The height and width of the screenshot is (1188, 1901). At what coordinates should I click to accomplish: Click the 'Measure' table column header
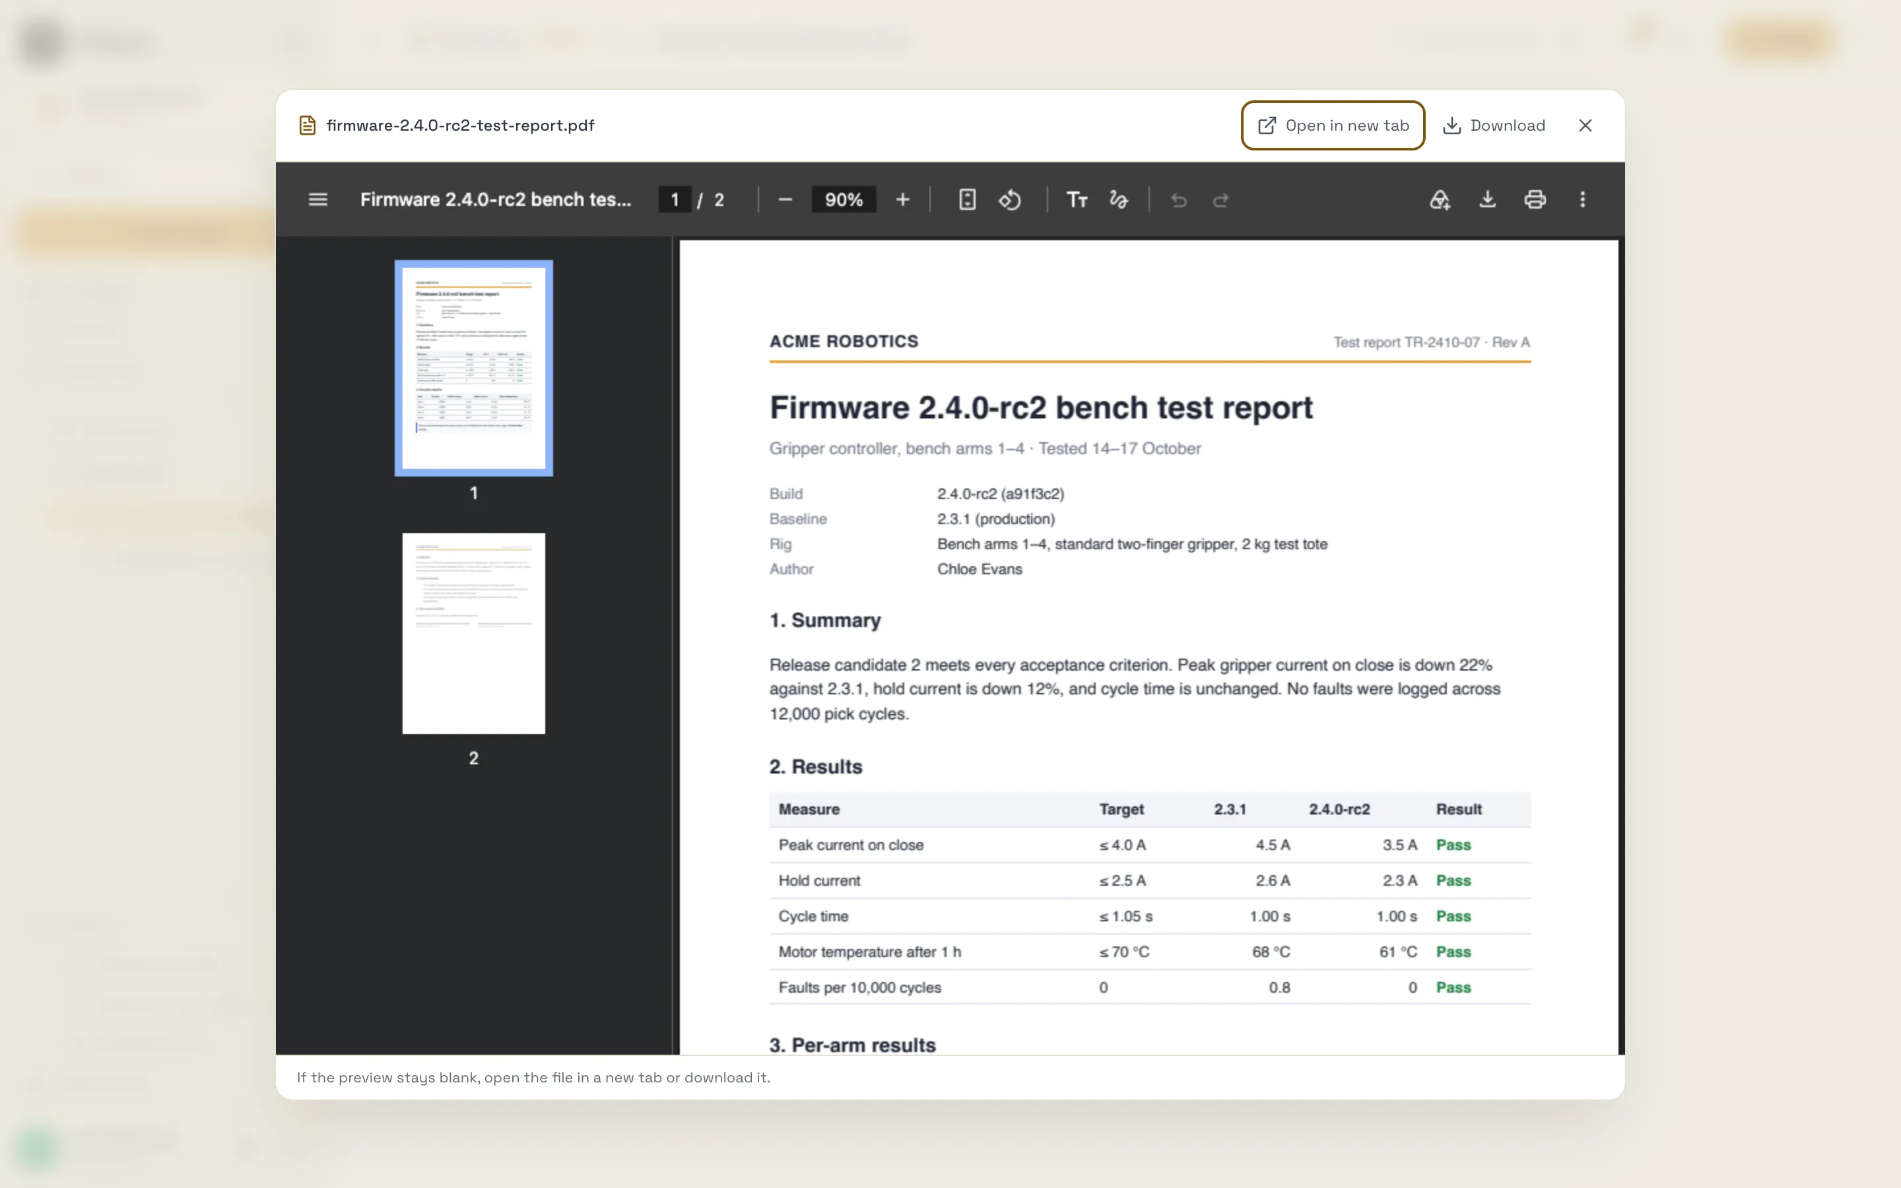tap(809, 809)
